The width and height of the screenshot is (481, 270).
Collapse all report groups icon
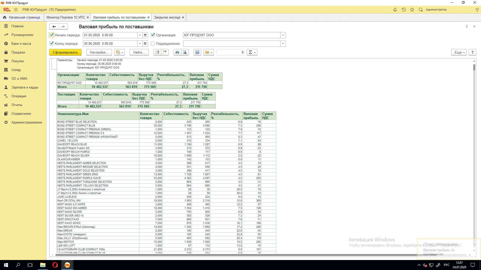[165, 52]
